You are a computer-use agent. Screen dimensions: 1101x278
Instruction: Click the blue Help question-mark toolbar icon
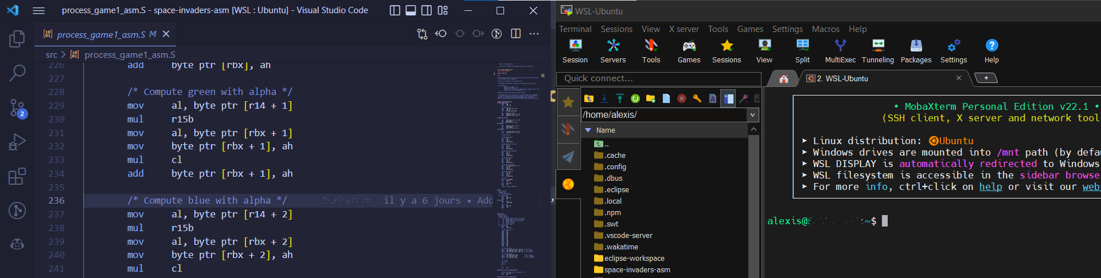991,45
